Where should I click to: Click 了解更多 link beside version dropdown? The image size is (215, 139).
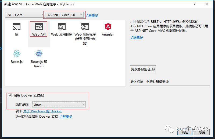(x=92, y=15)
